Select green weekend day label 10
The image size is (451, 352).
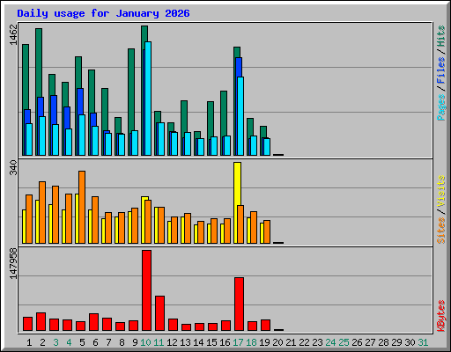point(145,342)
